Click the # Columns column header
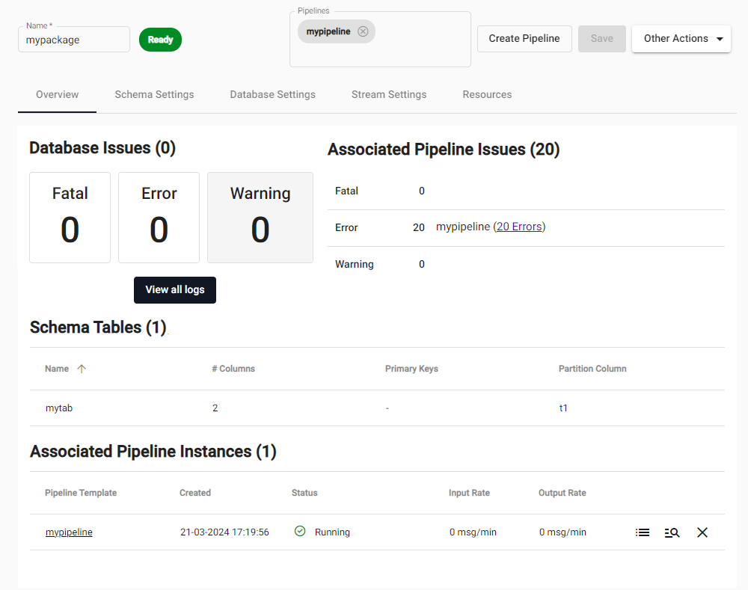Image resolution: width=748 pixels, height=590 pixels. tap(233, 369)
